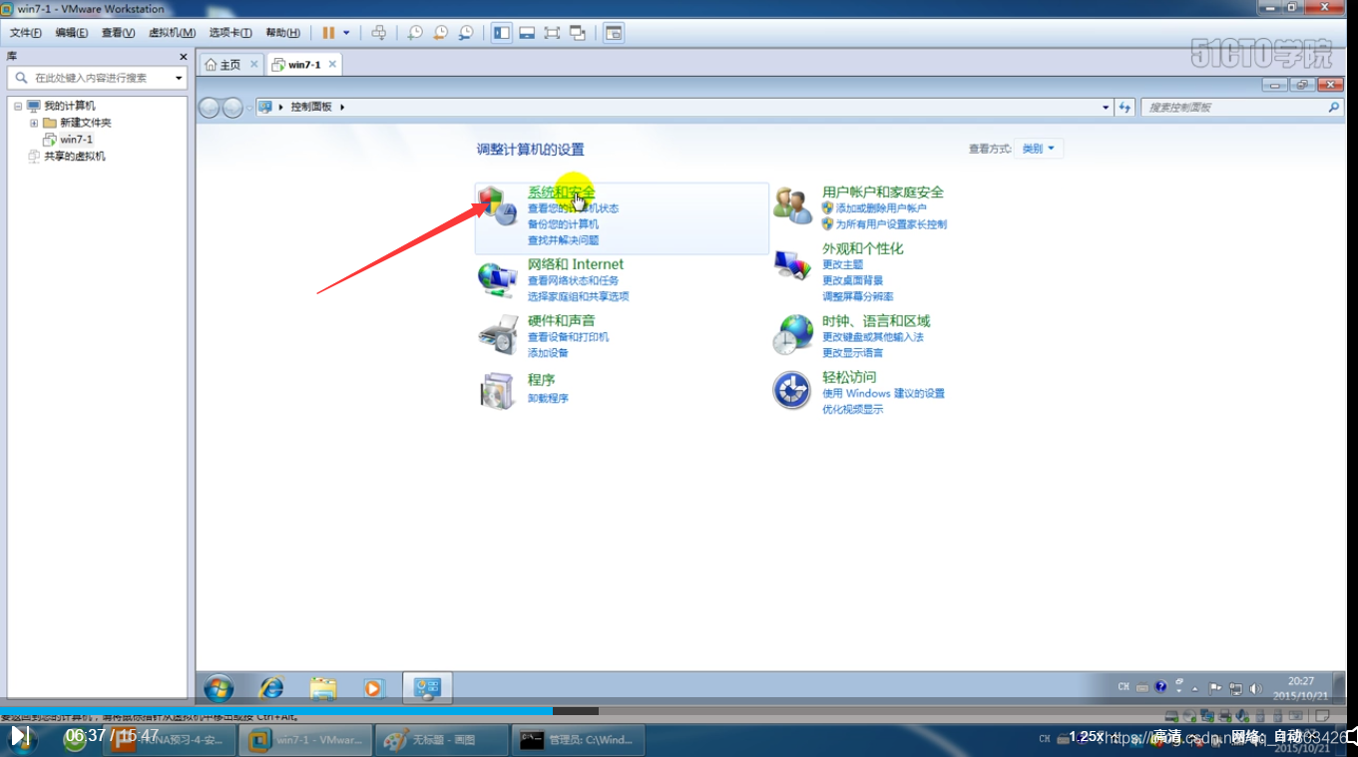Open the 系统和安全 category link
Image resolution: width=1358 pixels, height=757 pixels.
tap(561, 192)
